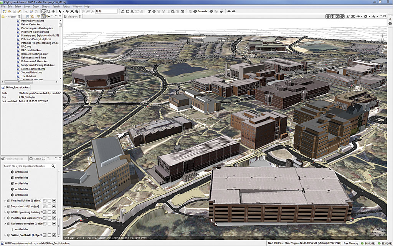The image size is (393, 246).
Task: Expand the GMU Engineering Building node
Action: coord(5,211)
